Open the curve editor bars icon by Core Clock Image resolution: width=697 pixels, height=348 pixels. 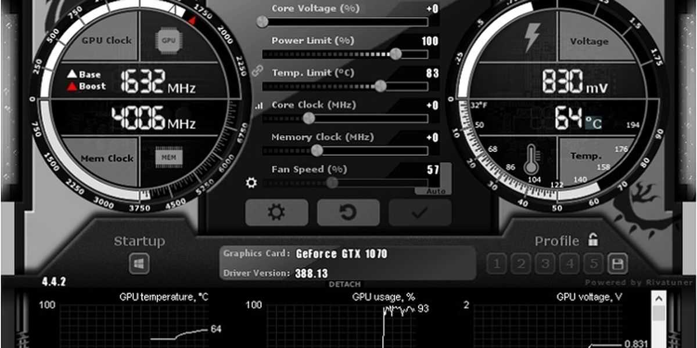pyautogui.click(x=258, y=106)
